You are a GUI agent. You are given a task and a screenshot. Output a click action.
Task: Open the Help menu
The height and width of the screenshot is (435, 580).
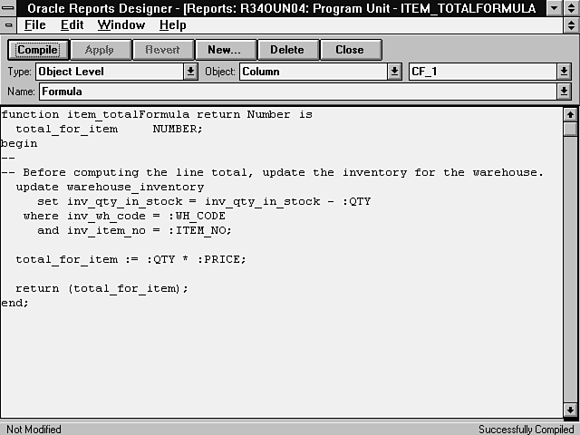coord(172,24)
